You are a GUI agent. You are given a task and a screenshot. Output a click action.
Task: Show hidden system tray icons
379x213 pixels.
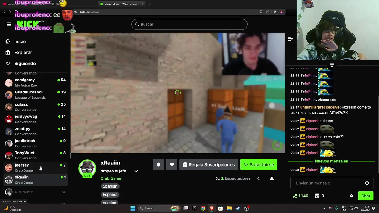click(323, 208)
